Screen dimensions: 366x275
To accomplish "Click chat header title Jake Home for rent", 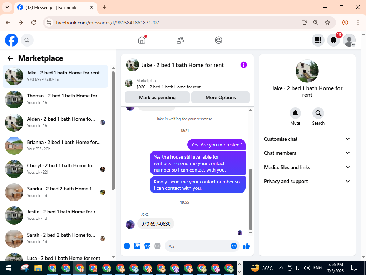I will click(x=182, y=65).
